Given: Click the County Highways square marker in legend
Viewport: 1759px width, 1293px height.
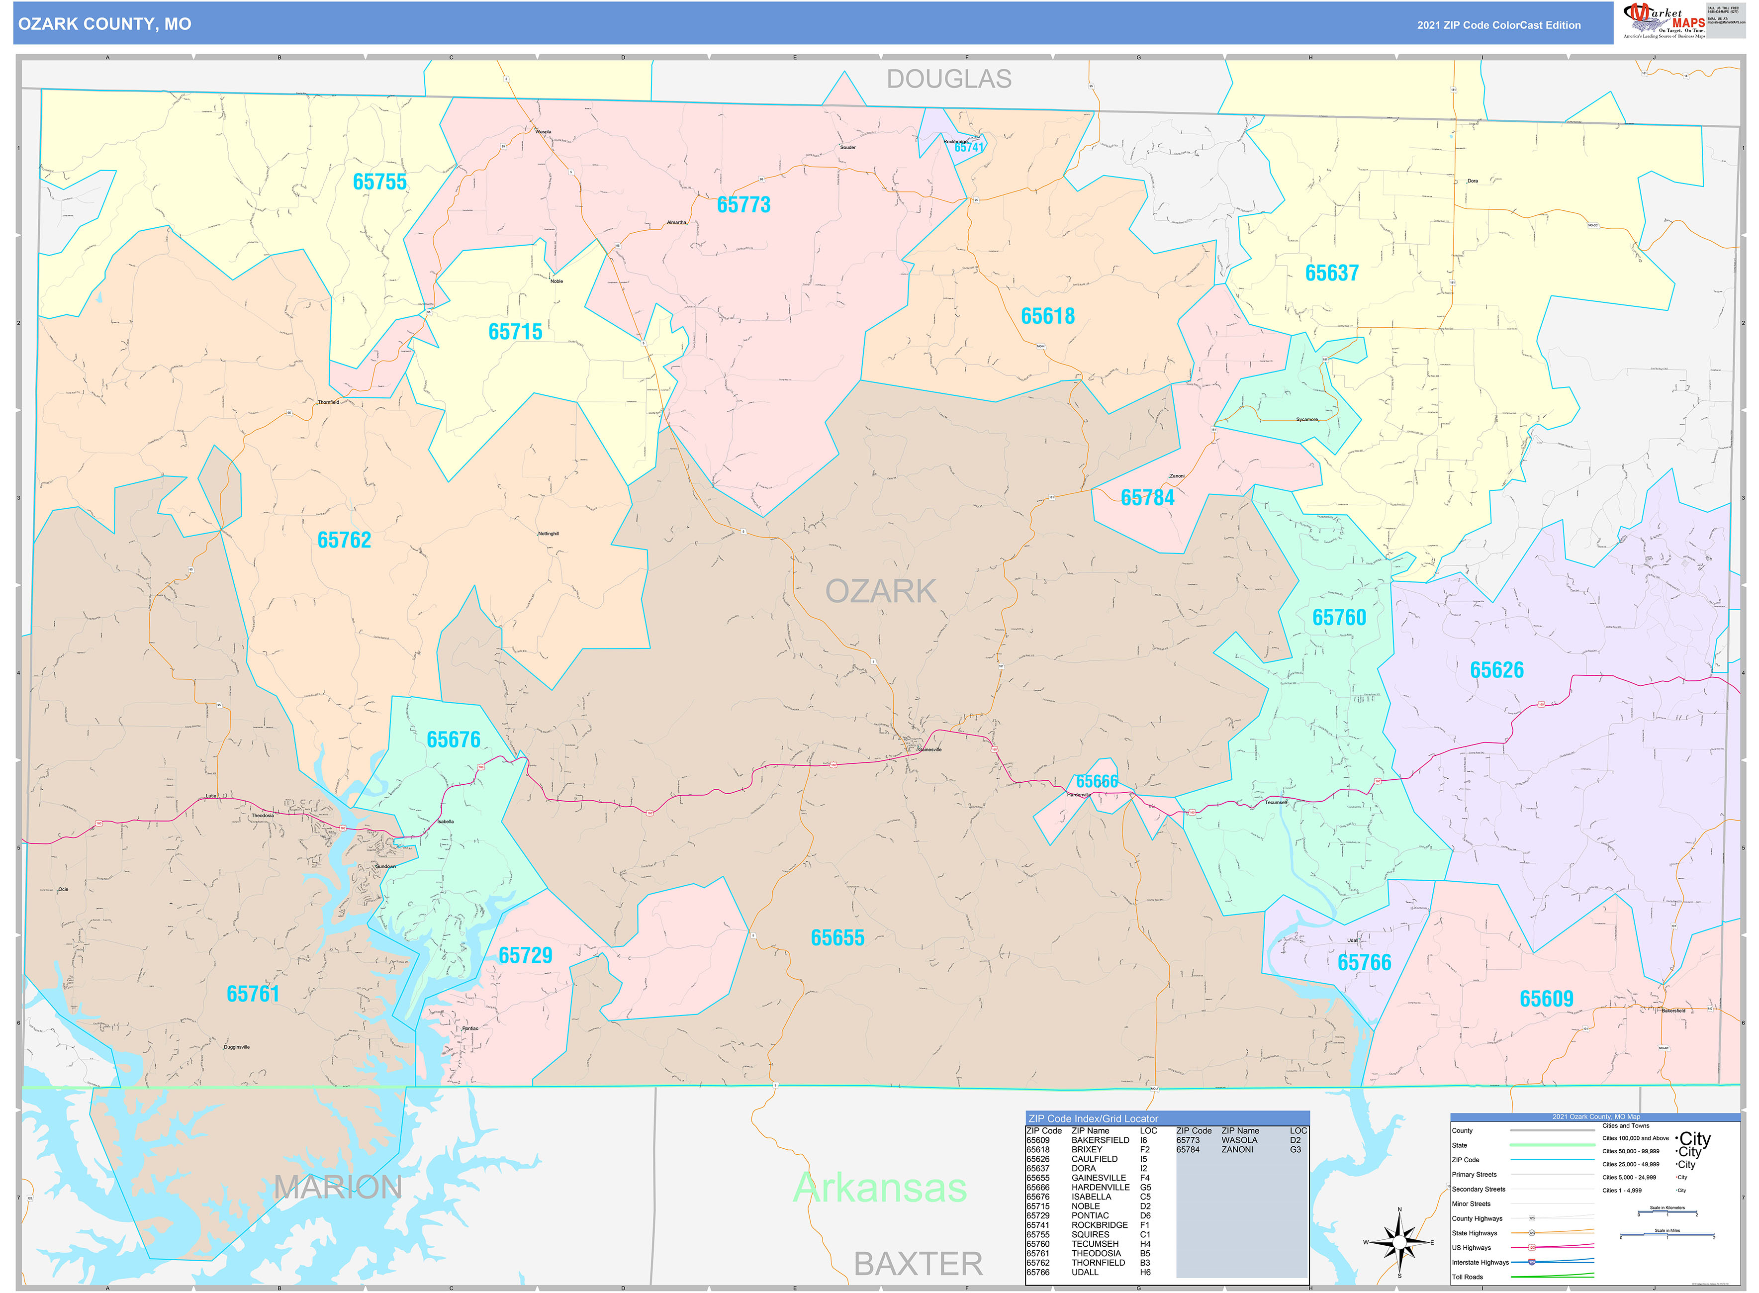Looking at the screenshot, I should pos(1531,1218).
